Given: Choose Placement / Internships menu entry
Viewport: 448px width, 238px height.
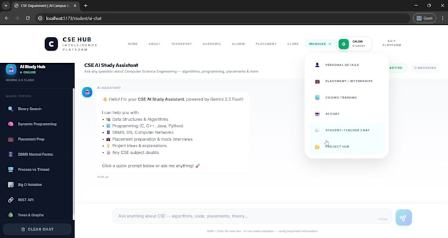Looking at the screenshot, I should (347, 82).
